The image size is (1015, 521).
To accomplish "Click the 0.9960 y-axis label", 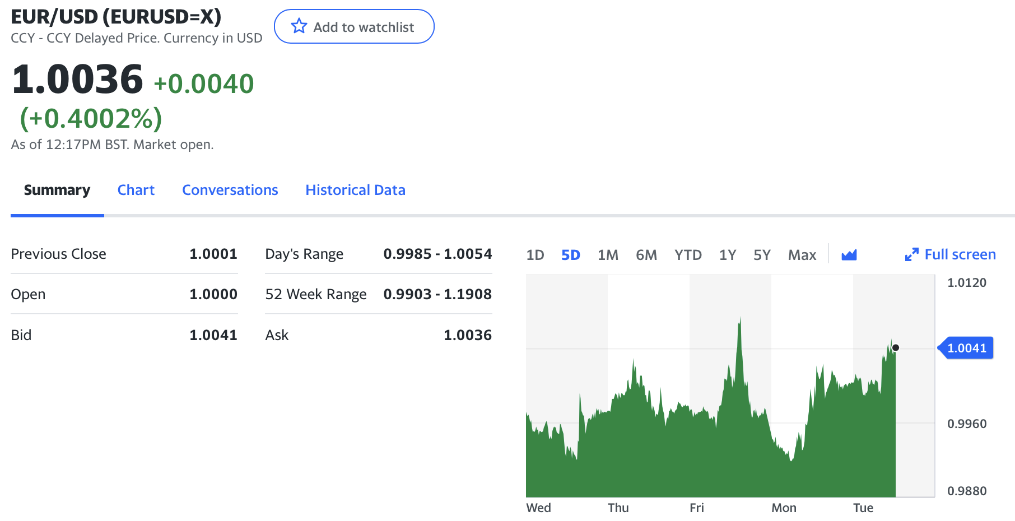I will (967, 424).
